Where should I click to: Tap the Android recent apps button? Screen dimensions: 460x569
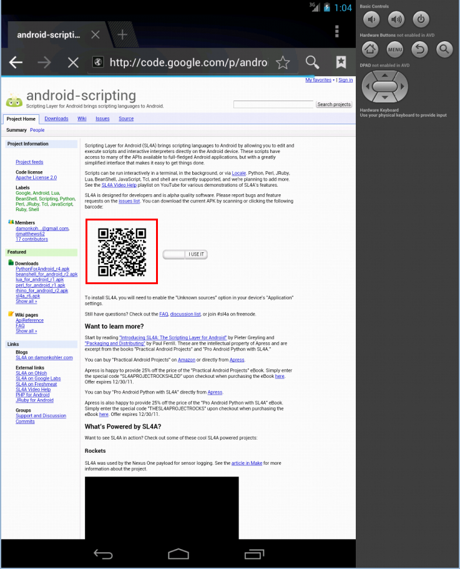pos(254,554)
